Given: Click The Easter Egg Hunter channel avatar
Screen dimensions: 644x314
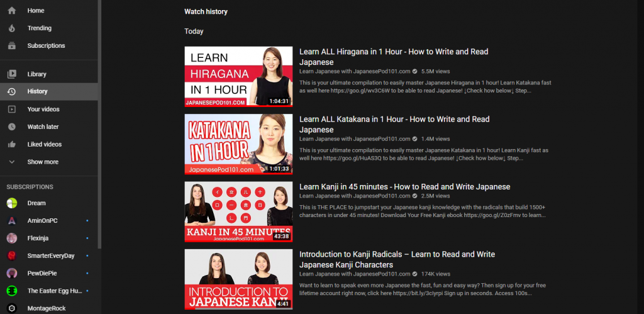Looking at the screenshot, I should pos(12,291).
